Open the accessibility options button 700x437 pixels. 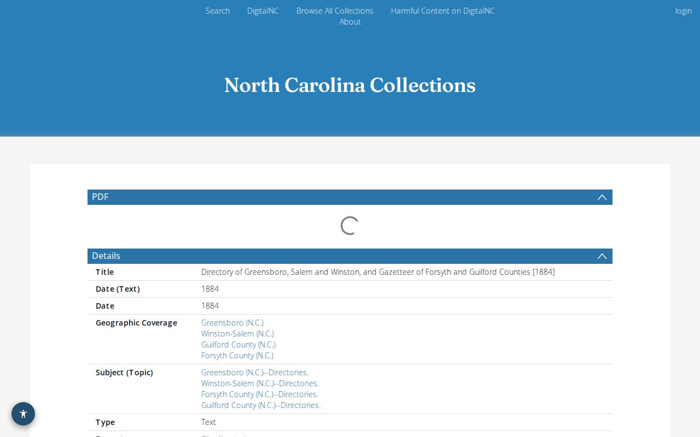coord(23,414)
